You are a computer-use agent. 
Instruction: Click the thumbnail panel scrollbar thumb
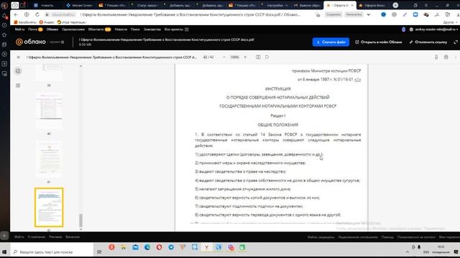[x=80, y=221]
